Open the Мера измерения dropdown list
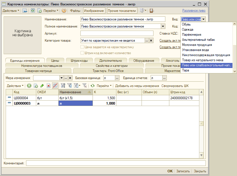 coord(61,78)
